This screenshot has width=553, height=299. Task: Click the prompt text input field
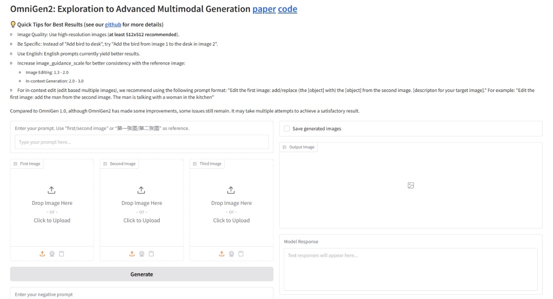point(142,142)
